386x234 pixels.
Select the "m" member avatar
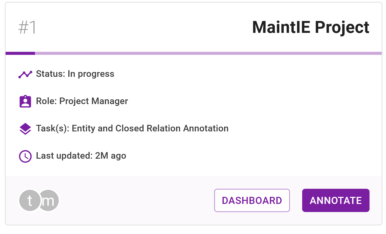point(50,200)
